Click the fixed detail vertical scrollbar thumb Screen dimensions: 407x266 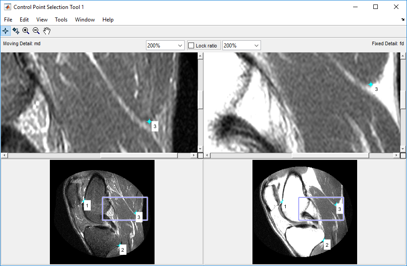tap(403, 100)
